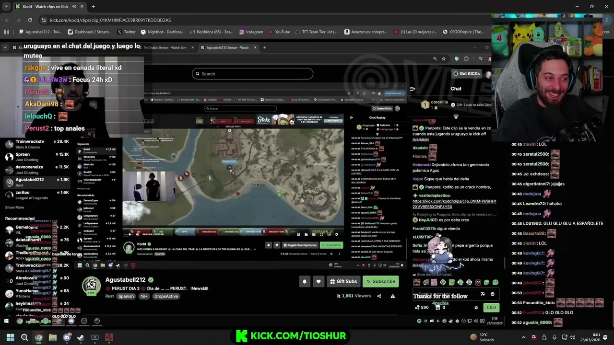
Task: Open Chrome from the taskbar
Action: pyautogui.click(x=39, y=337)
